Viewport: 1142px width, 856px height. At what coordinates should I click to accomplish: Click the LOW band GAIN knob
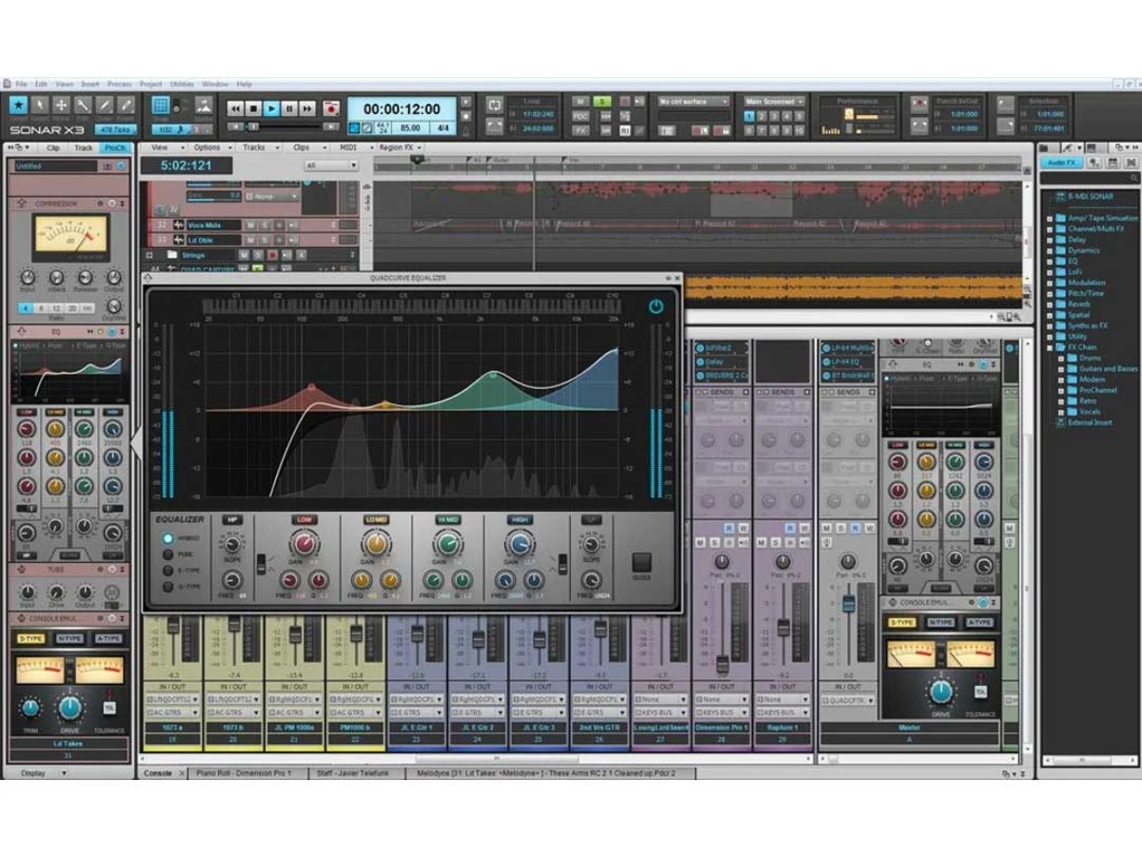pyautogui.click(x=305, y=544)
